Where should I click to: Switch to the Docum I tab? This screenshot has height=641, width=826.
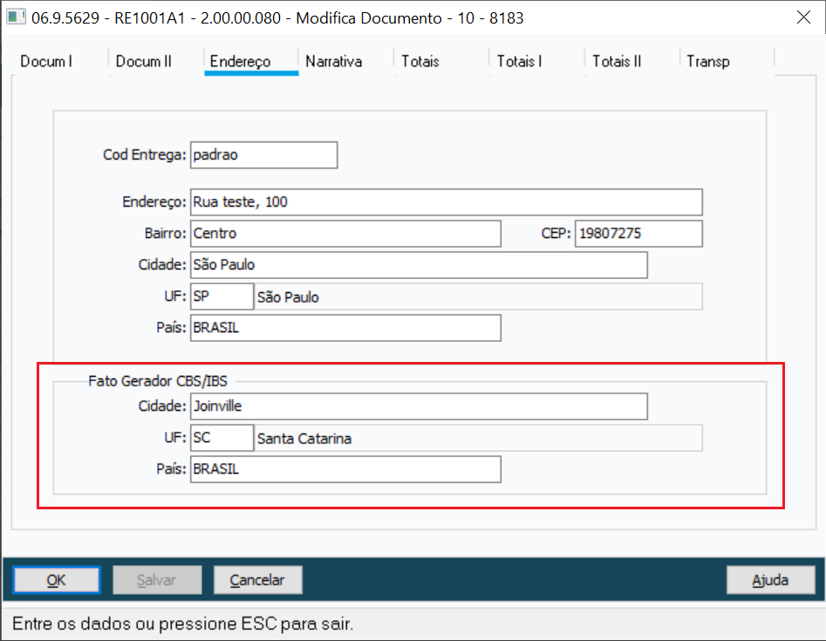pos(46,62)
